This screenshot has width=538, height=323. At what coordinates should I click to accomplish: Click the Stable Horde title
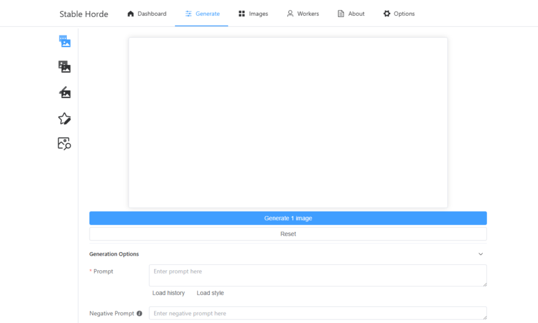point(83,14)
